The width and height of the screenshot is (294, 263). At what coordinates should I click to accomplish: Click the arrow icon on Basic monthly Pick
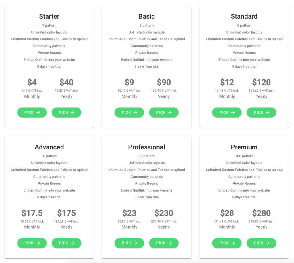point(136,112)
